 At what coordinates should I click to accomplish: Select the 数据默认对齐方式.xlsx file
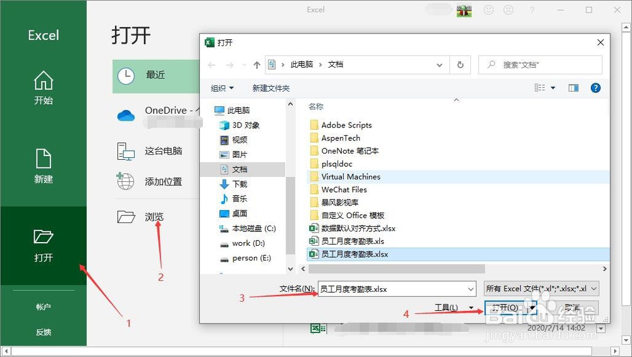(352, 229)
